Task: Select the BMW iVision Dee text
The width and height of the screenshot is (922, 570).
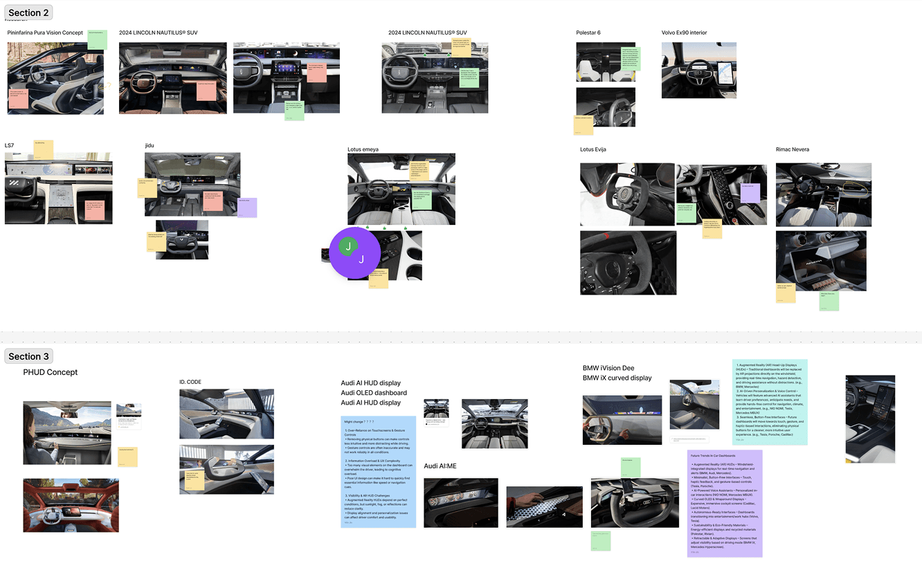Action: click(608, 368)
